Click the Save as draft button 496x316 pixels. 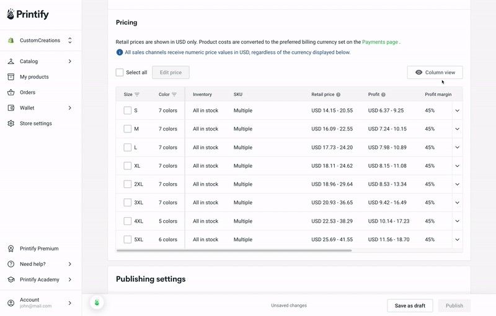(410, 305)
